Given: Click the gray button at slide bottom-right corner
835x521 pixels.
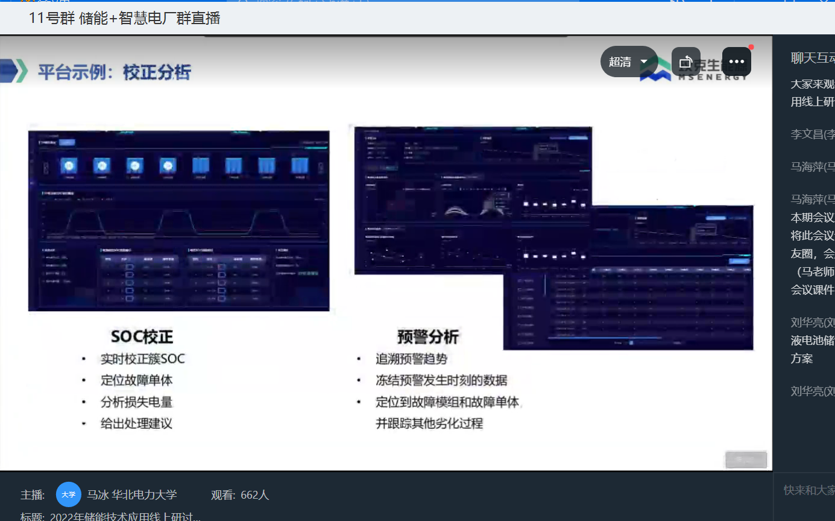Looking at the screenshot, I should pos(746,459).
